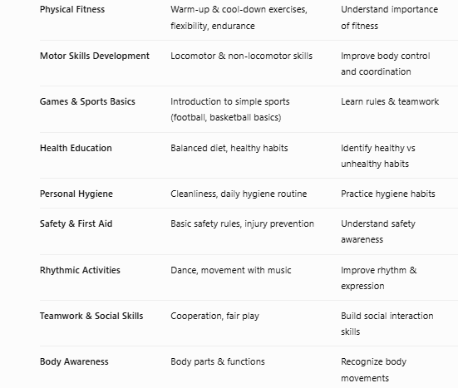Select Locomotor & non-locomotor skills text

pos(242,56)
